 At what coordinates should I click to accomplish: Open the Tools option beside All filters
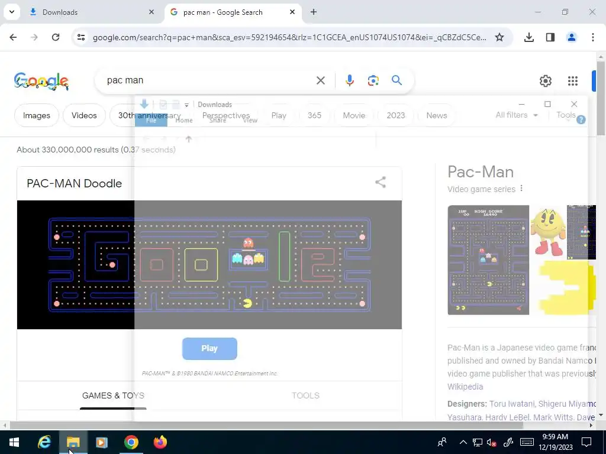pyautogui.click(x=566, y=115)
